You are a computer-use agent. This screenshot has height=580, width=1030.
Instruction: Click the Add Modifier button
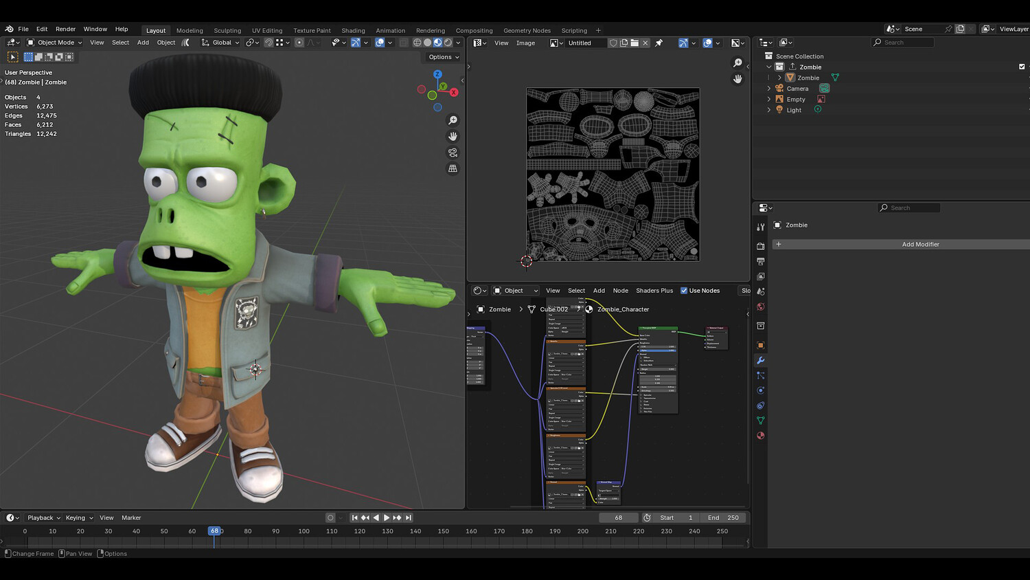point(920,245)
